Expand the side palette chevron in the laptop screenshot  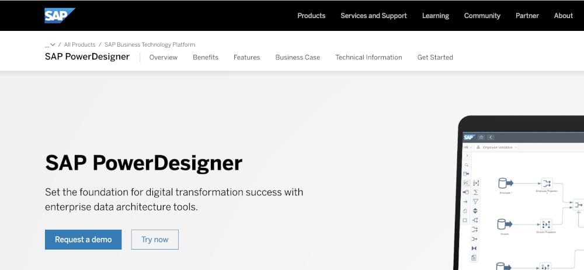[x=467, y=156]
